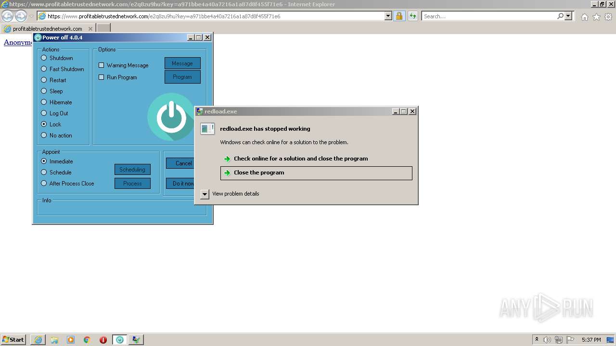Click the Internet Explorer forward arrow

click(21, 16)
